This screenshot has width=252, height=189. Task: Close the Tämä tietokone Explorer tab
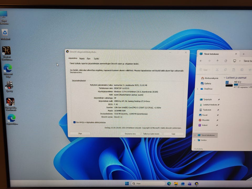tap(236, 54)
